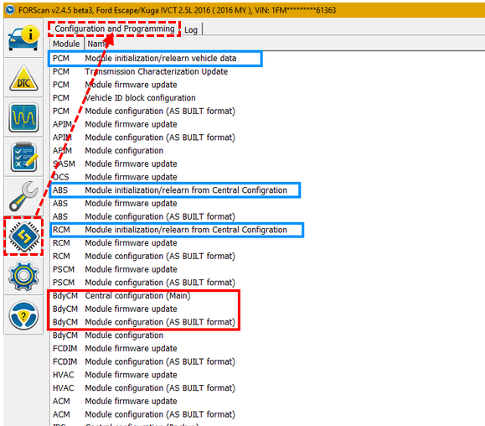This screenshot has width=485, height=426.
Task: Open the steering wheel help icon
Action: pyautogui.click(x=23, y=315)
